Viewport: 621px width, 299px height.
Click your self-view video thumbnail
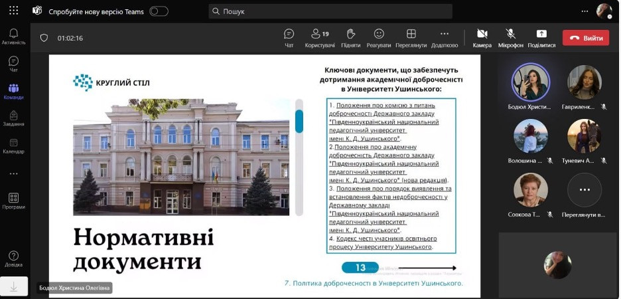(x=557, y=265)
